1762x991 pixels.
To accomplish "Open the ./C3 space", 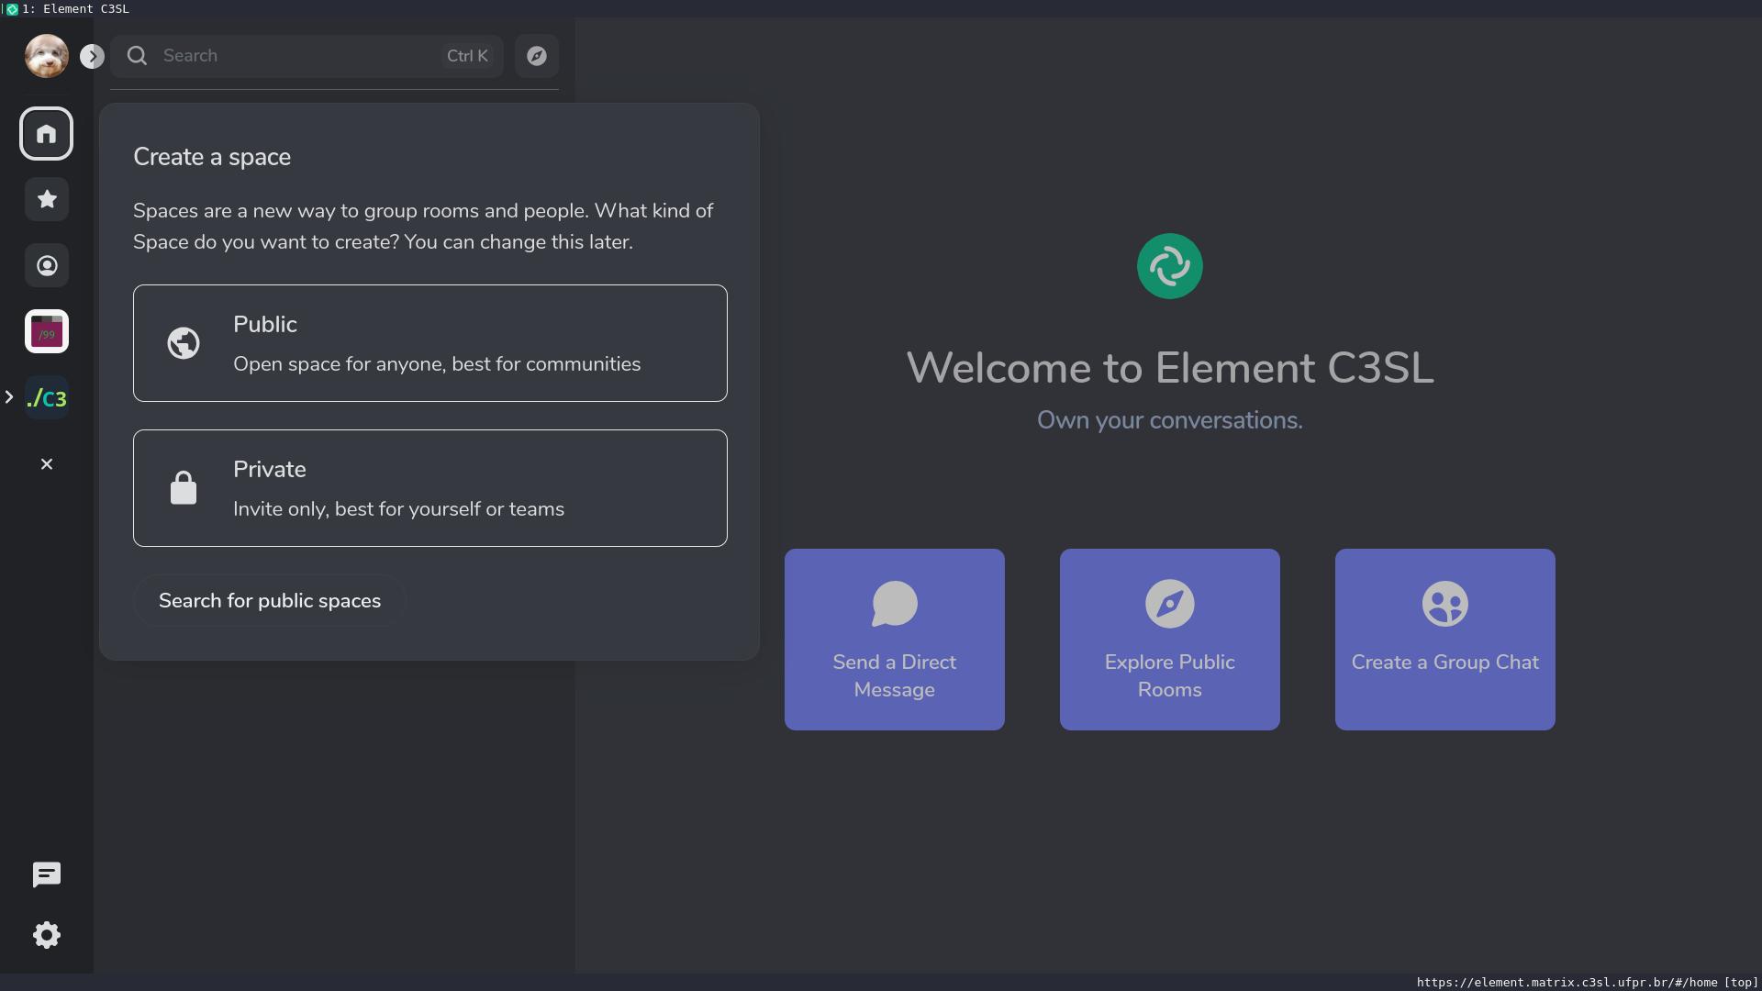I will 47,398.
